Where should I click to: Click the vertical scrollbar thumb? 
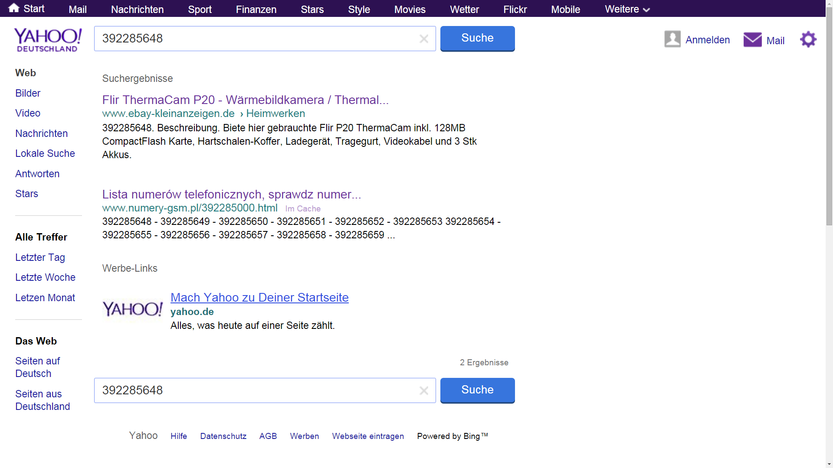pos(829,117)
